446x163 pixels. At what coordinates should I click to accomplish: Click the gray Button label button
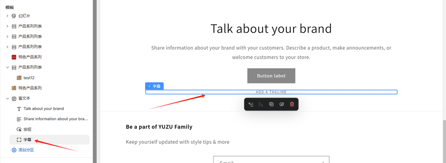(x=271, y=76)
